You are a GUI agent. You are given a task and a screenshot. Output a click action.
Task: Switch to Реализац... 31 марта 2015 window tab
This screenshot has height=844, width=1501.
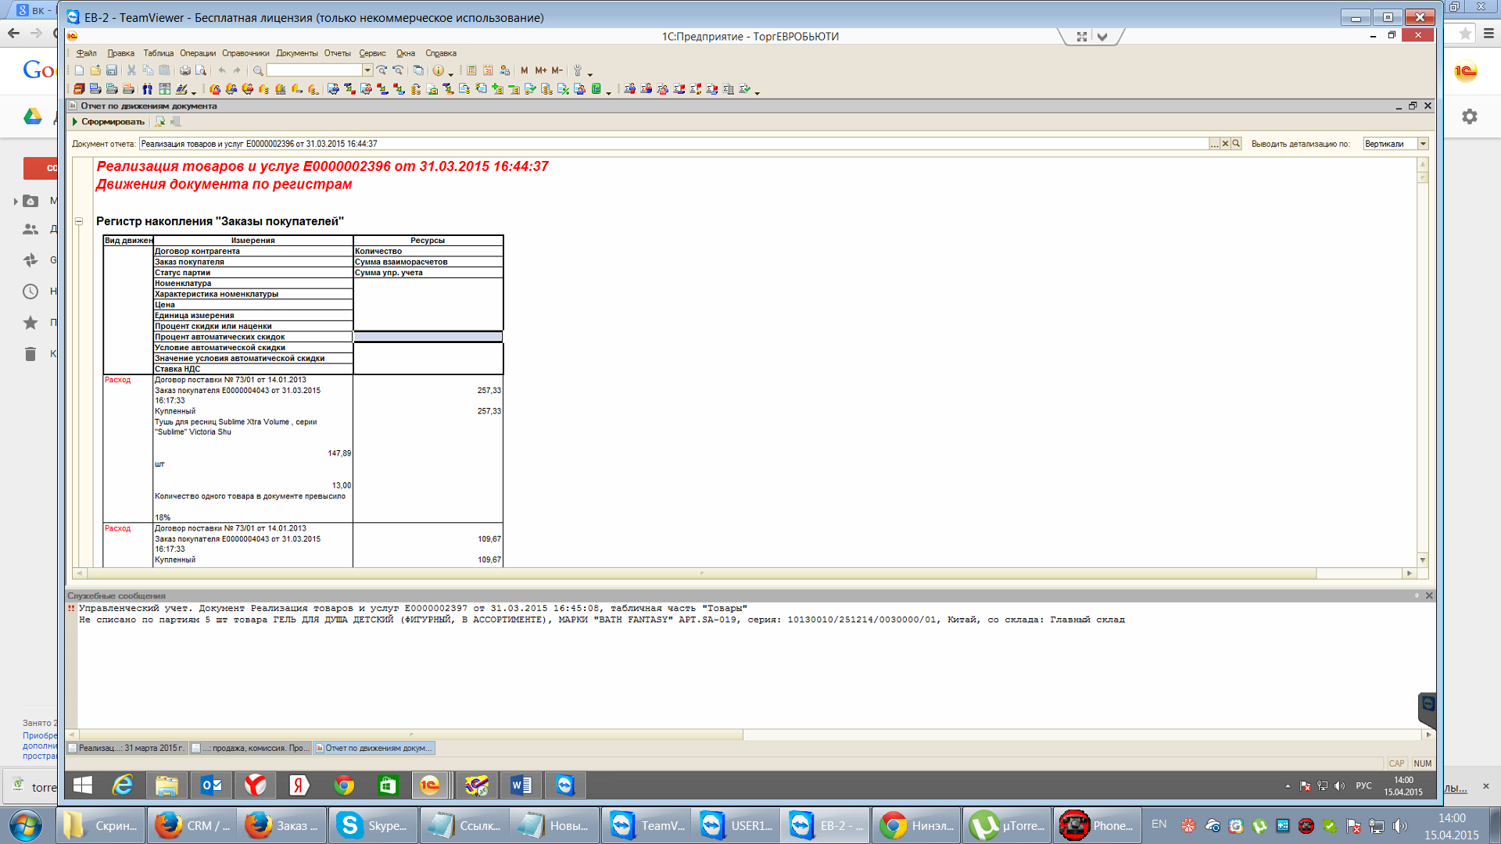[127, 748]
